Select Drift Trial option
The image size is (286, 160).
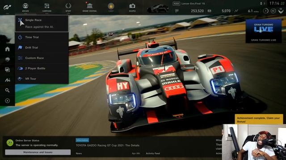click(42, 48)
